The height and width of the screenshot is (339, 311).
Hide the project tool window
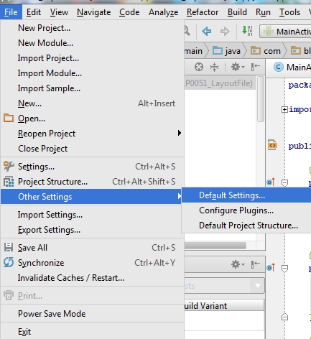(256, 67)
